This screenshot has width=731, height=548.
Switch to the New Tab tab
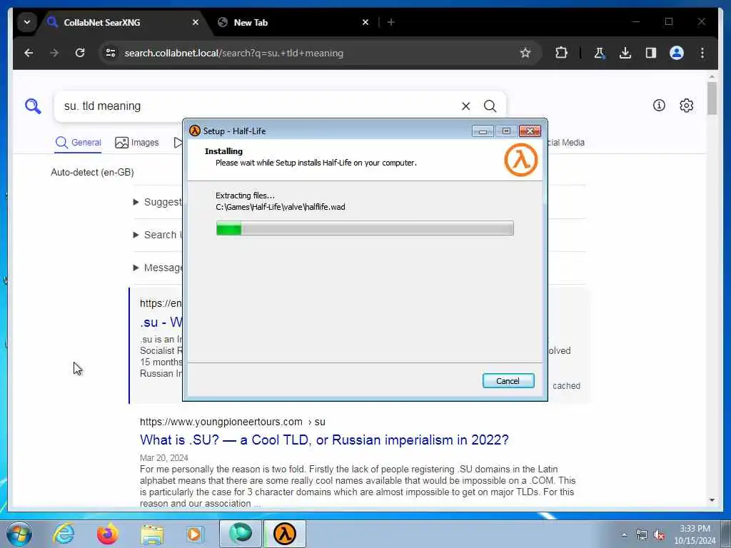(289, 22)
